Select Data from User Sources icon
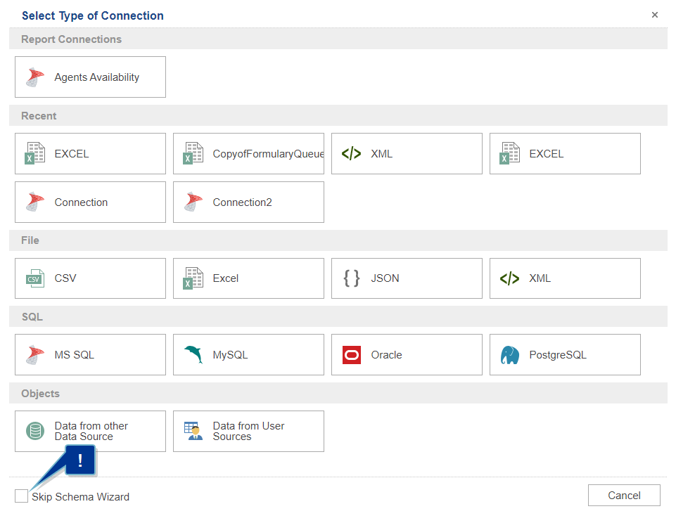Viewport: 676px width, 523px height. point(193,431)
